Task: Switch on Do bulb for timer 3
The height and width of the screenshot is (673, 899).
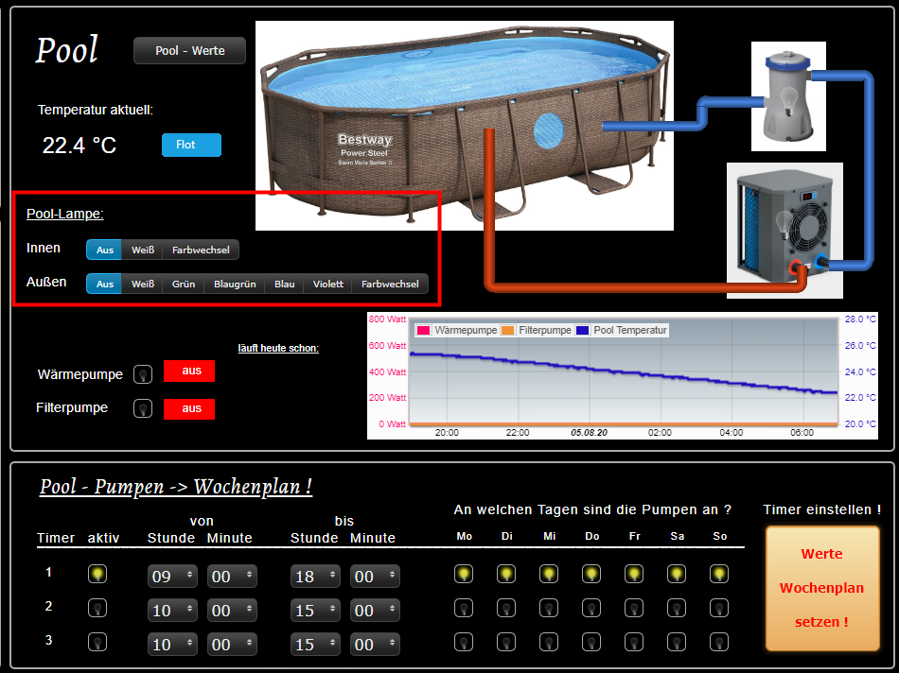Action: 591,642
